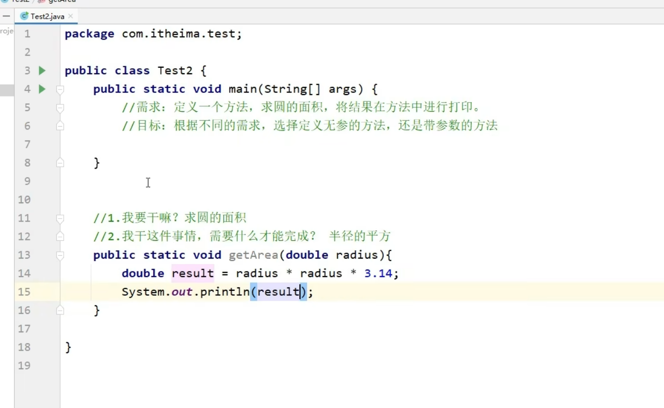Viewport: 664px width, 408px height.
Task: Close the Test2.java tab with its X button
Action: 71,16
